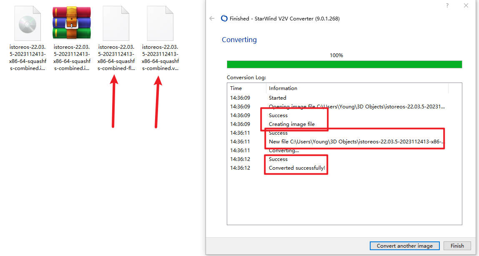Image resolution: width=479 pixels, height=256 pixels.
Task: Click the window title 'Finished - StarWind V2V Converter'
Action: [x=285, y=19]
